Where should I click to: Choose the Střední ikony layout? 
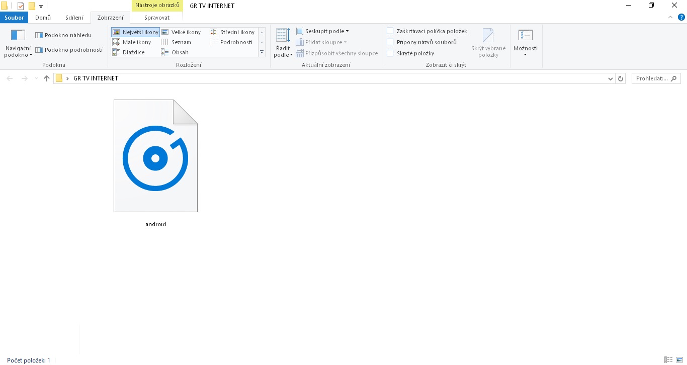click(x=232, y=32)
